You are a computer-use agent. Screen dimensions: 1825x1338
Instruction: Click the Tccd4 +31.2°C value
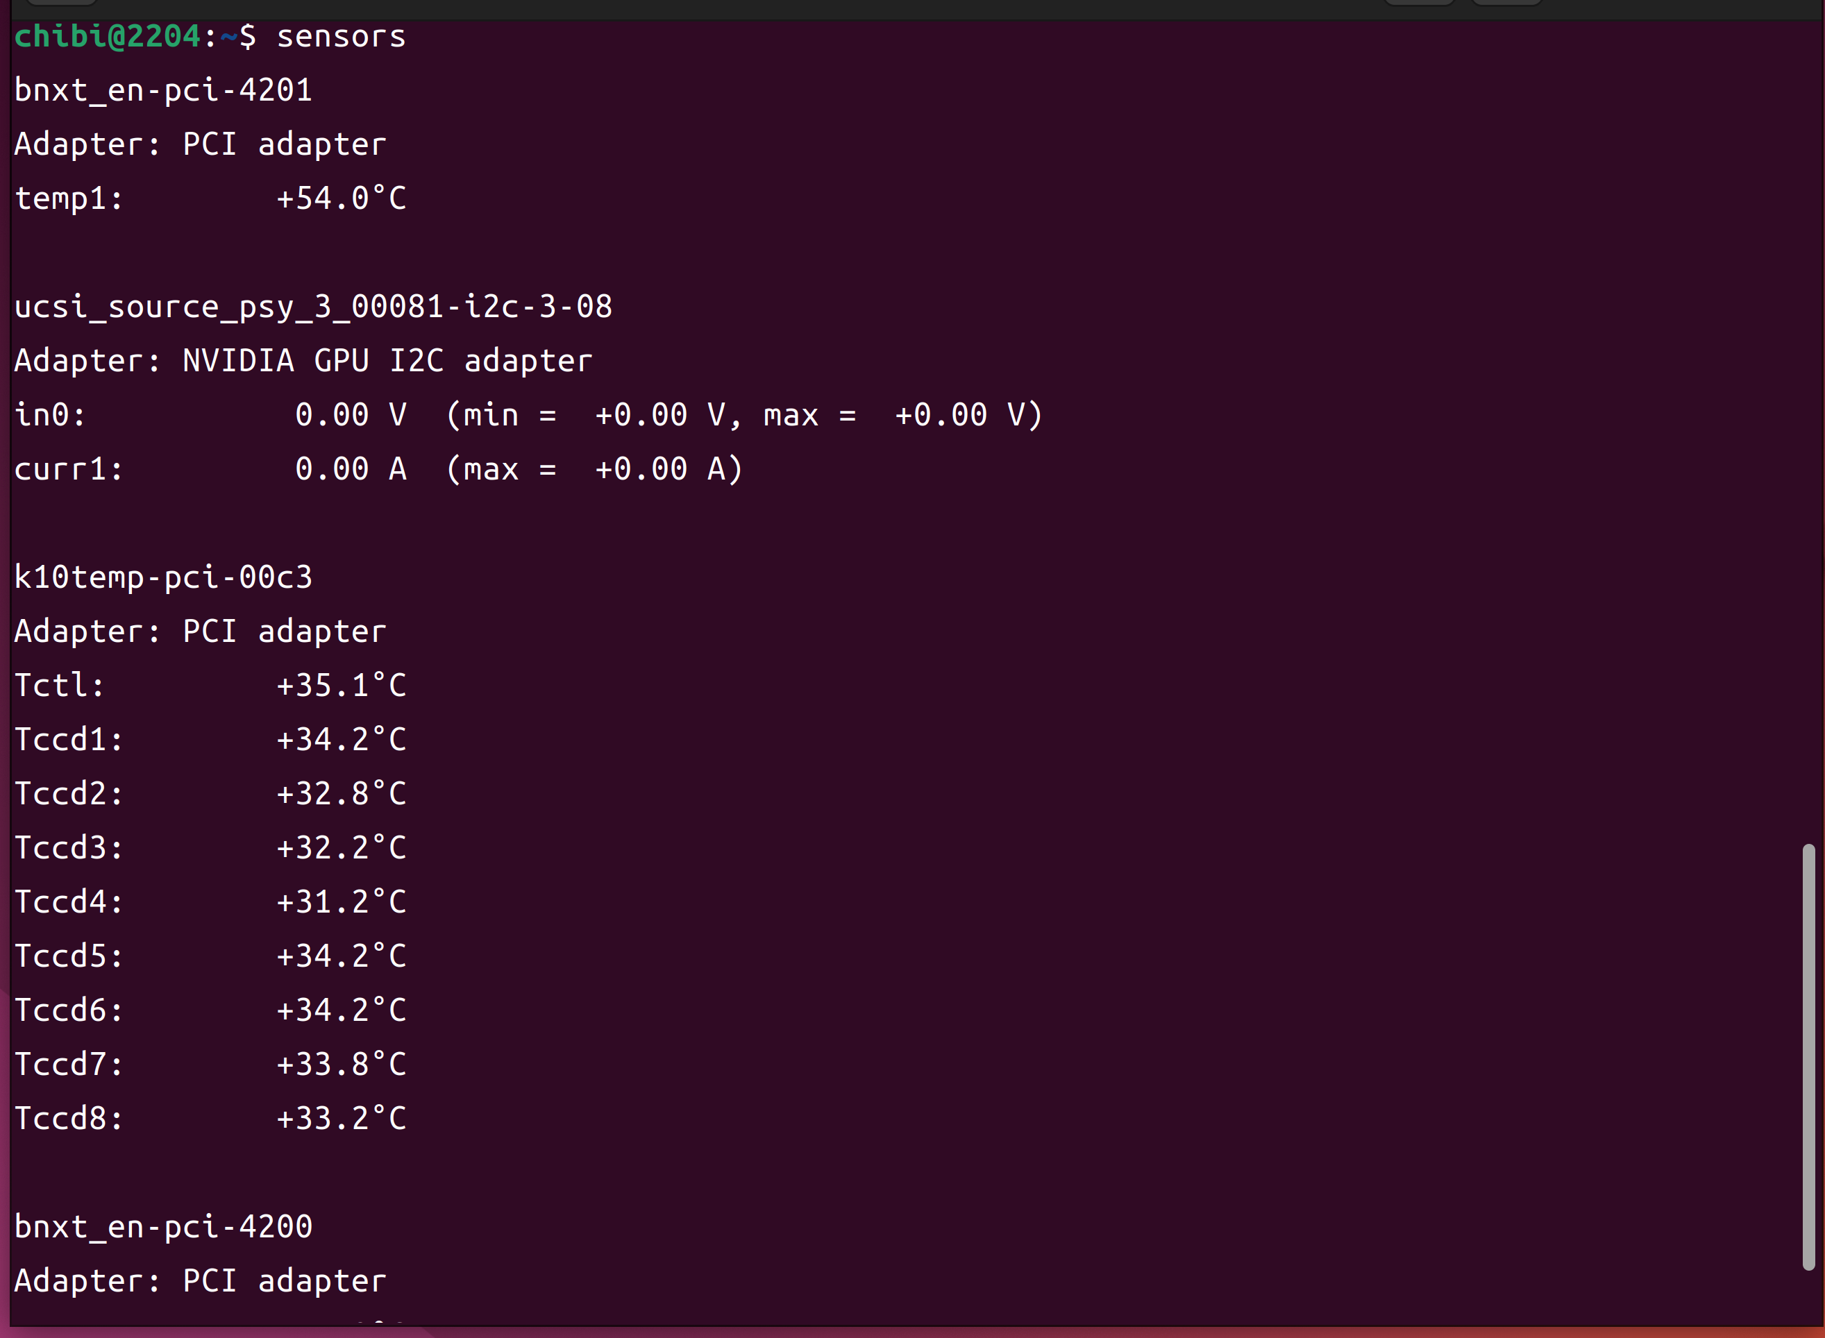341,902
